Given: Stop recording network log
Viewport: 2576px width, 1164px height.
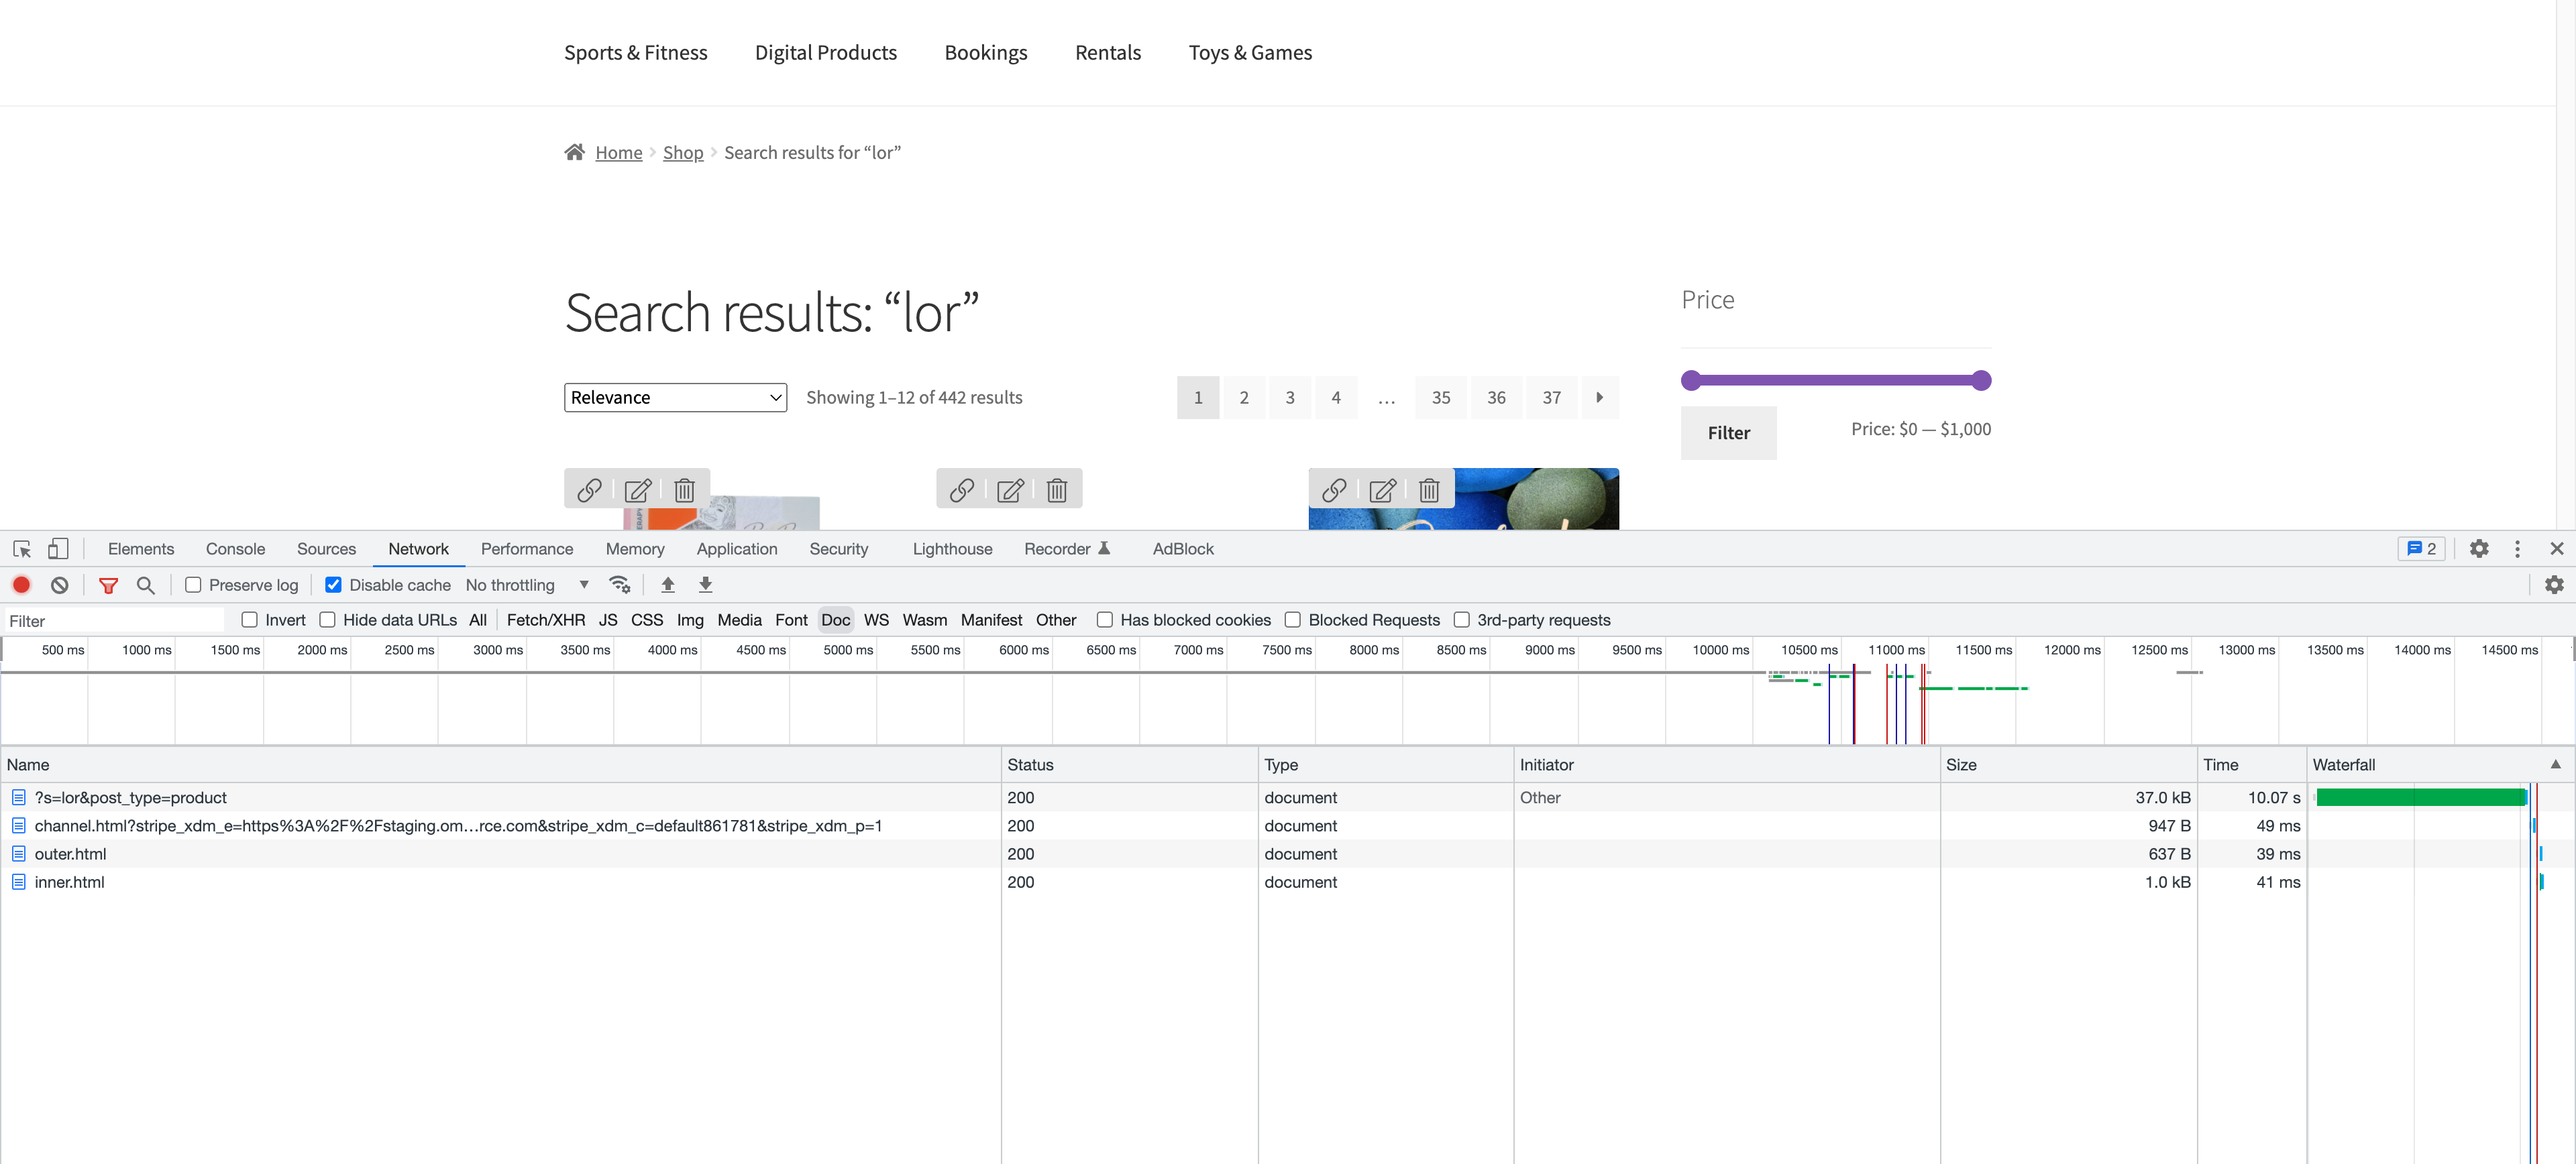Looking at the screenshot, I should [x=21, y=585].
